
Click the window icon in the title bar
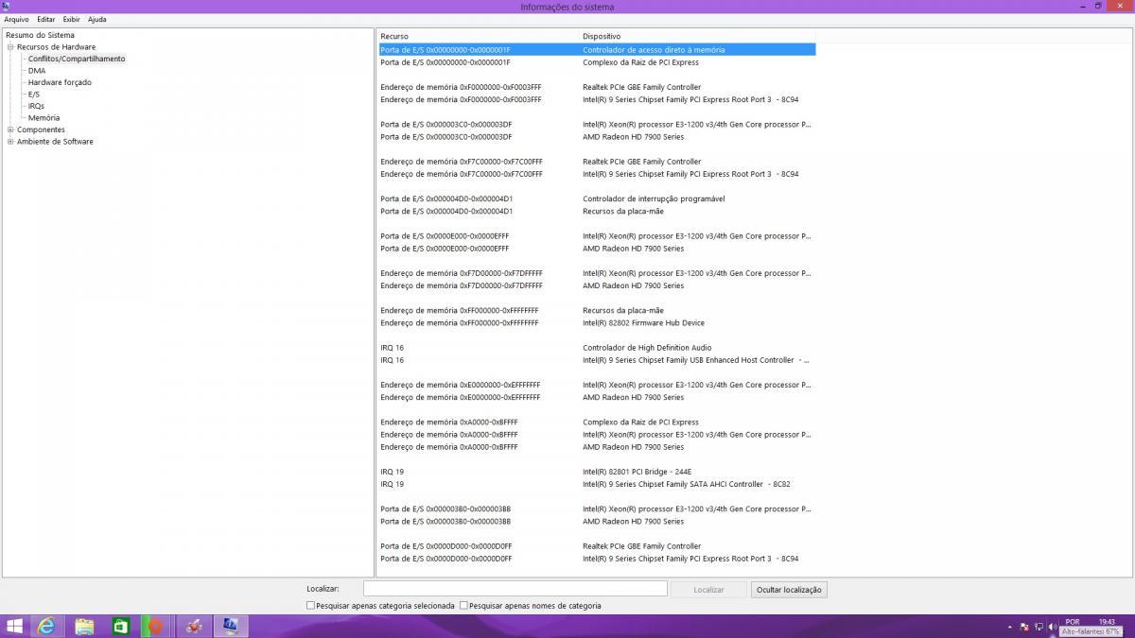click(x=8, y=7)
